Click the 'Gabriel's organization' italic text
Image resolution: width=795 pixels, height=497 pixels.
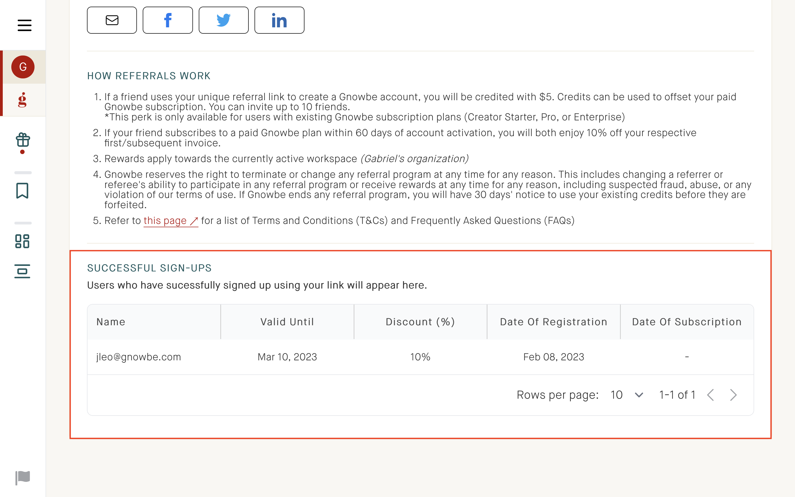pyautogui.click(x=415, y=159)
